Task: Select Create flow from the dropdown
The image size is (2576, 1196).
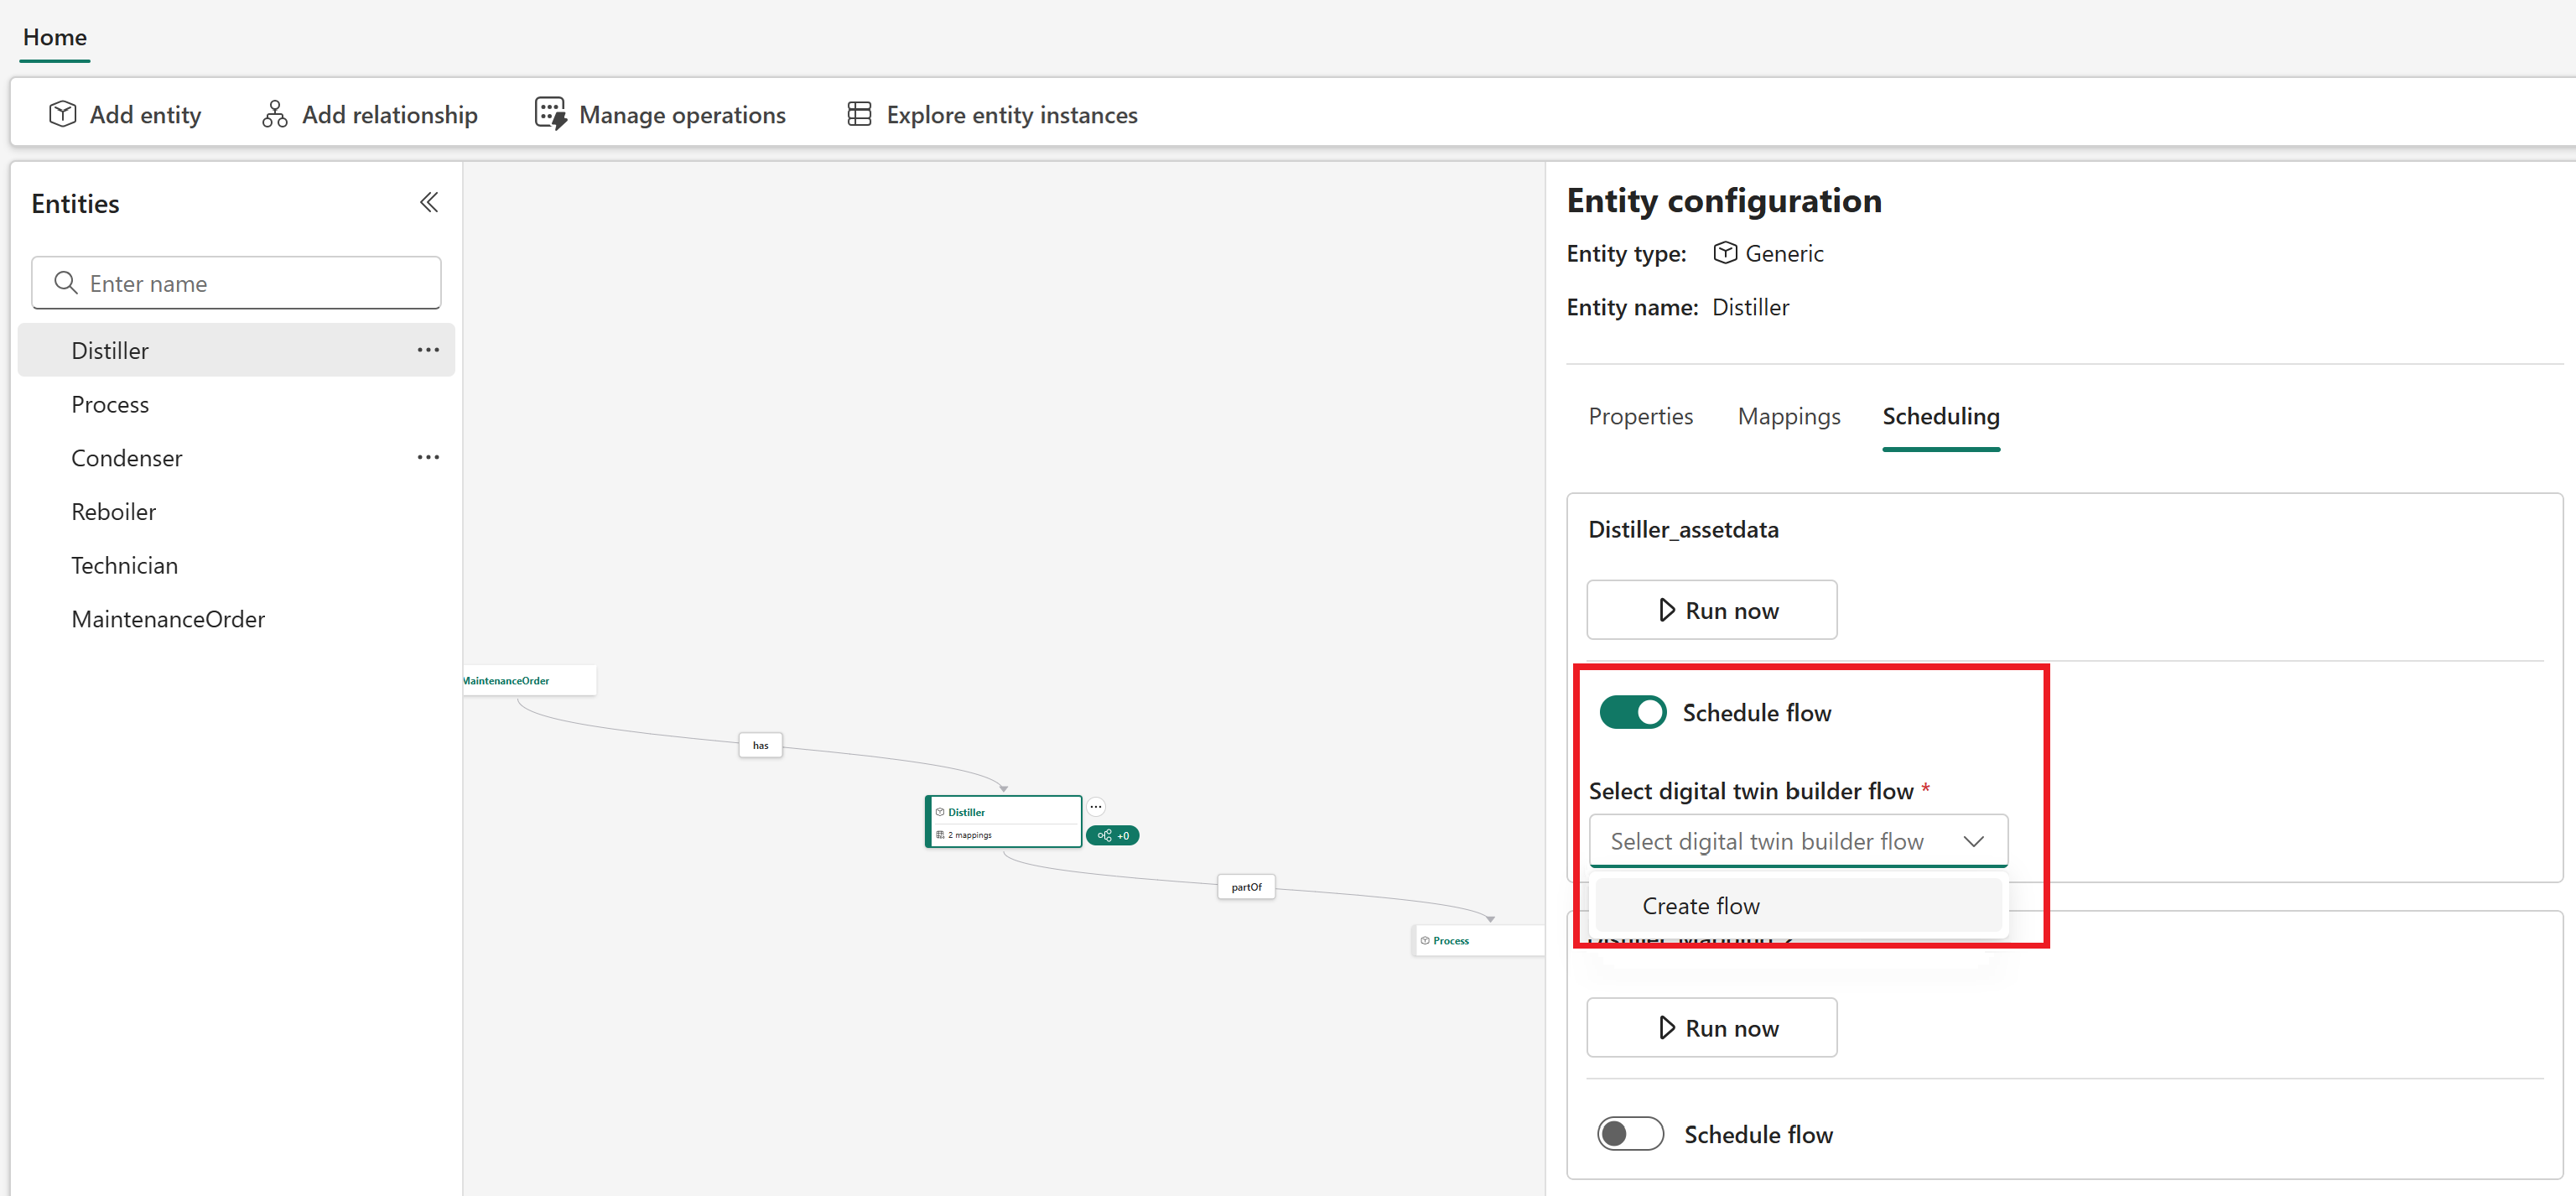Action: pos(1700,905)
